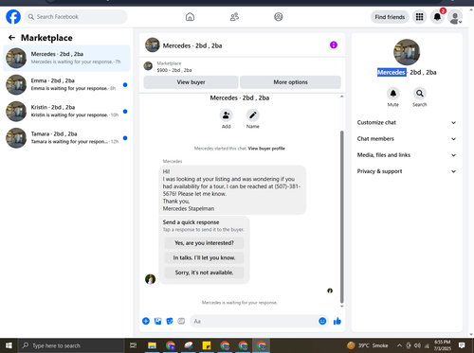Expand the Chat members section
474x353 pixels.
pyautogui.click(x=407, y=139)
